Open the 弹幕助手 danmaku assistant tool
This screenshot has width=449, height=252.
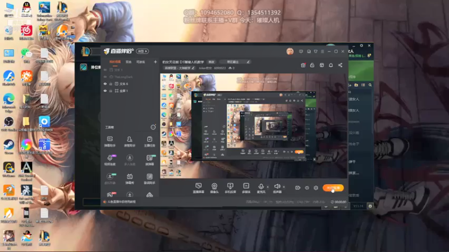click(x=109, y=142)
